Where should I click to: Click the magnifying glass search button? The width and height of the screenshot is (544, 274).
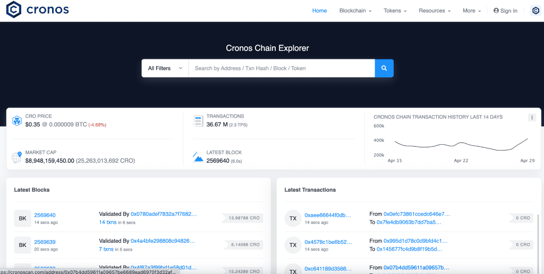pyautogui.click(x=384, y=68)
